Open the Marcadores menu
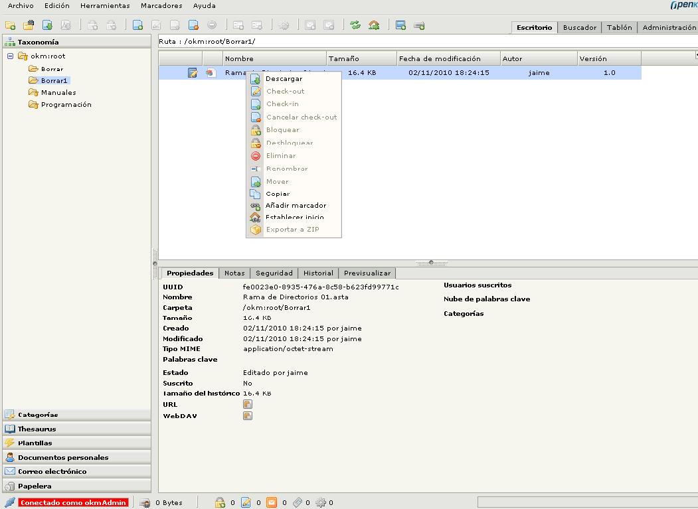The image size is (698, 509). pyautogui.click(x=161, y=6)
